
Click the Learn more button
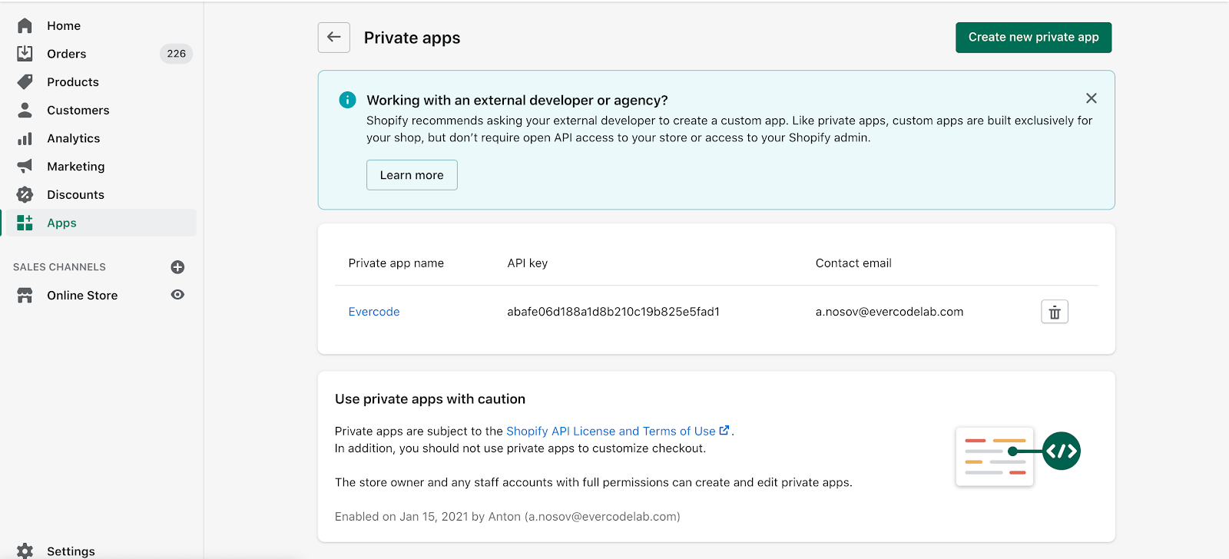click(412, 175)
